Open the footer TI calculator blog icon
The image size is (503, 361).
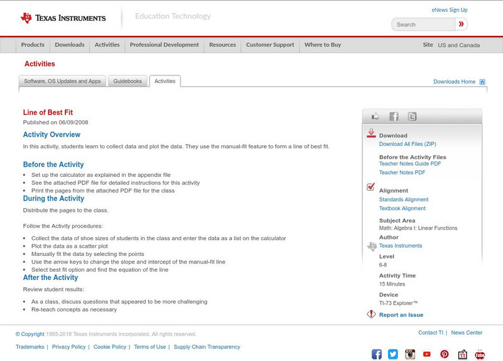462,354
